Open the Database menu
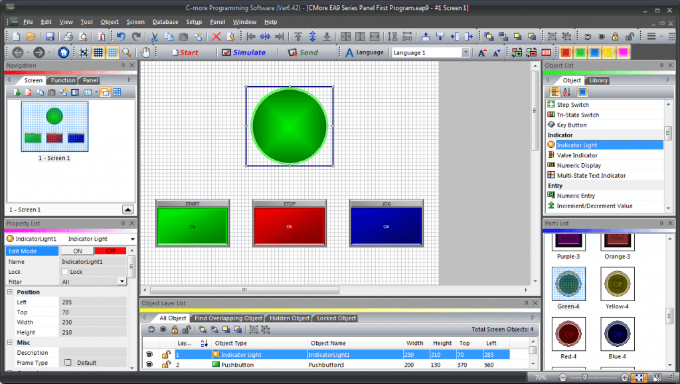This screenshot has width=680, height=384. [x=165, y=21]
